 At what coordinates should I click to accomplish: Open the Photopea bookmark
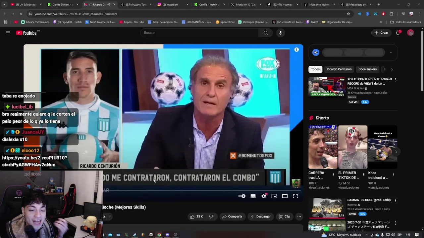pos(253,22)
